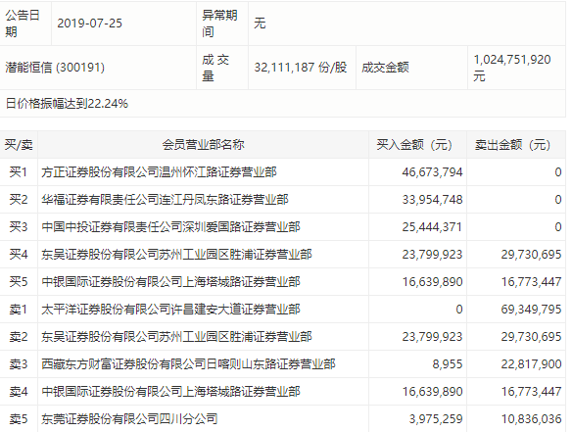This screenshot has height=432, width=572.
Task: Click the 买入金额（元）column header
Action: 414,145
